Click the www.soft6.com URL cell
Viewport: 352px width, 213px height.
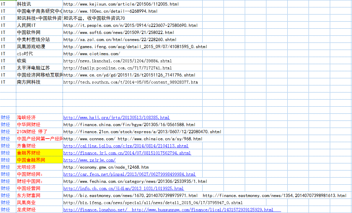point(133,32)
